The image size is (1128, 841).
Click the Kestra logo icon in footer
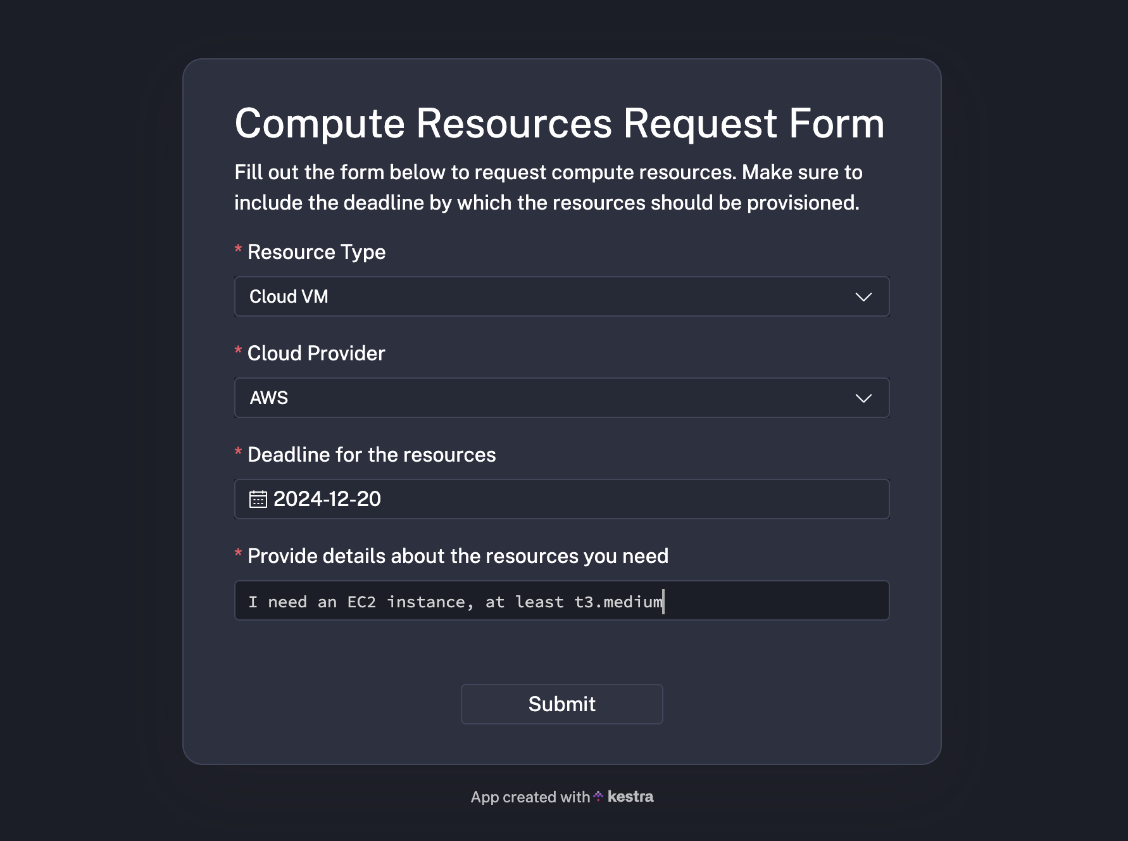[x=598, y=796]
